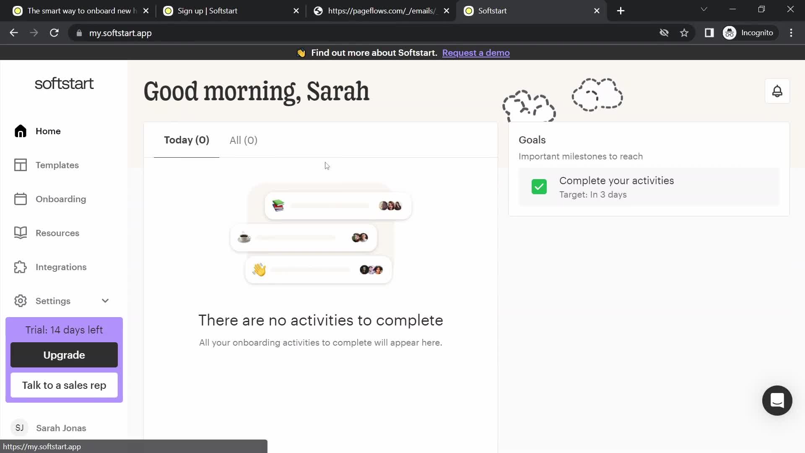
Task: Click 'Important milestones to reach' text
Action: [x=581, y=156]
